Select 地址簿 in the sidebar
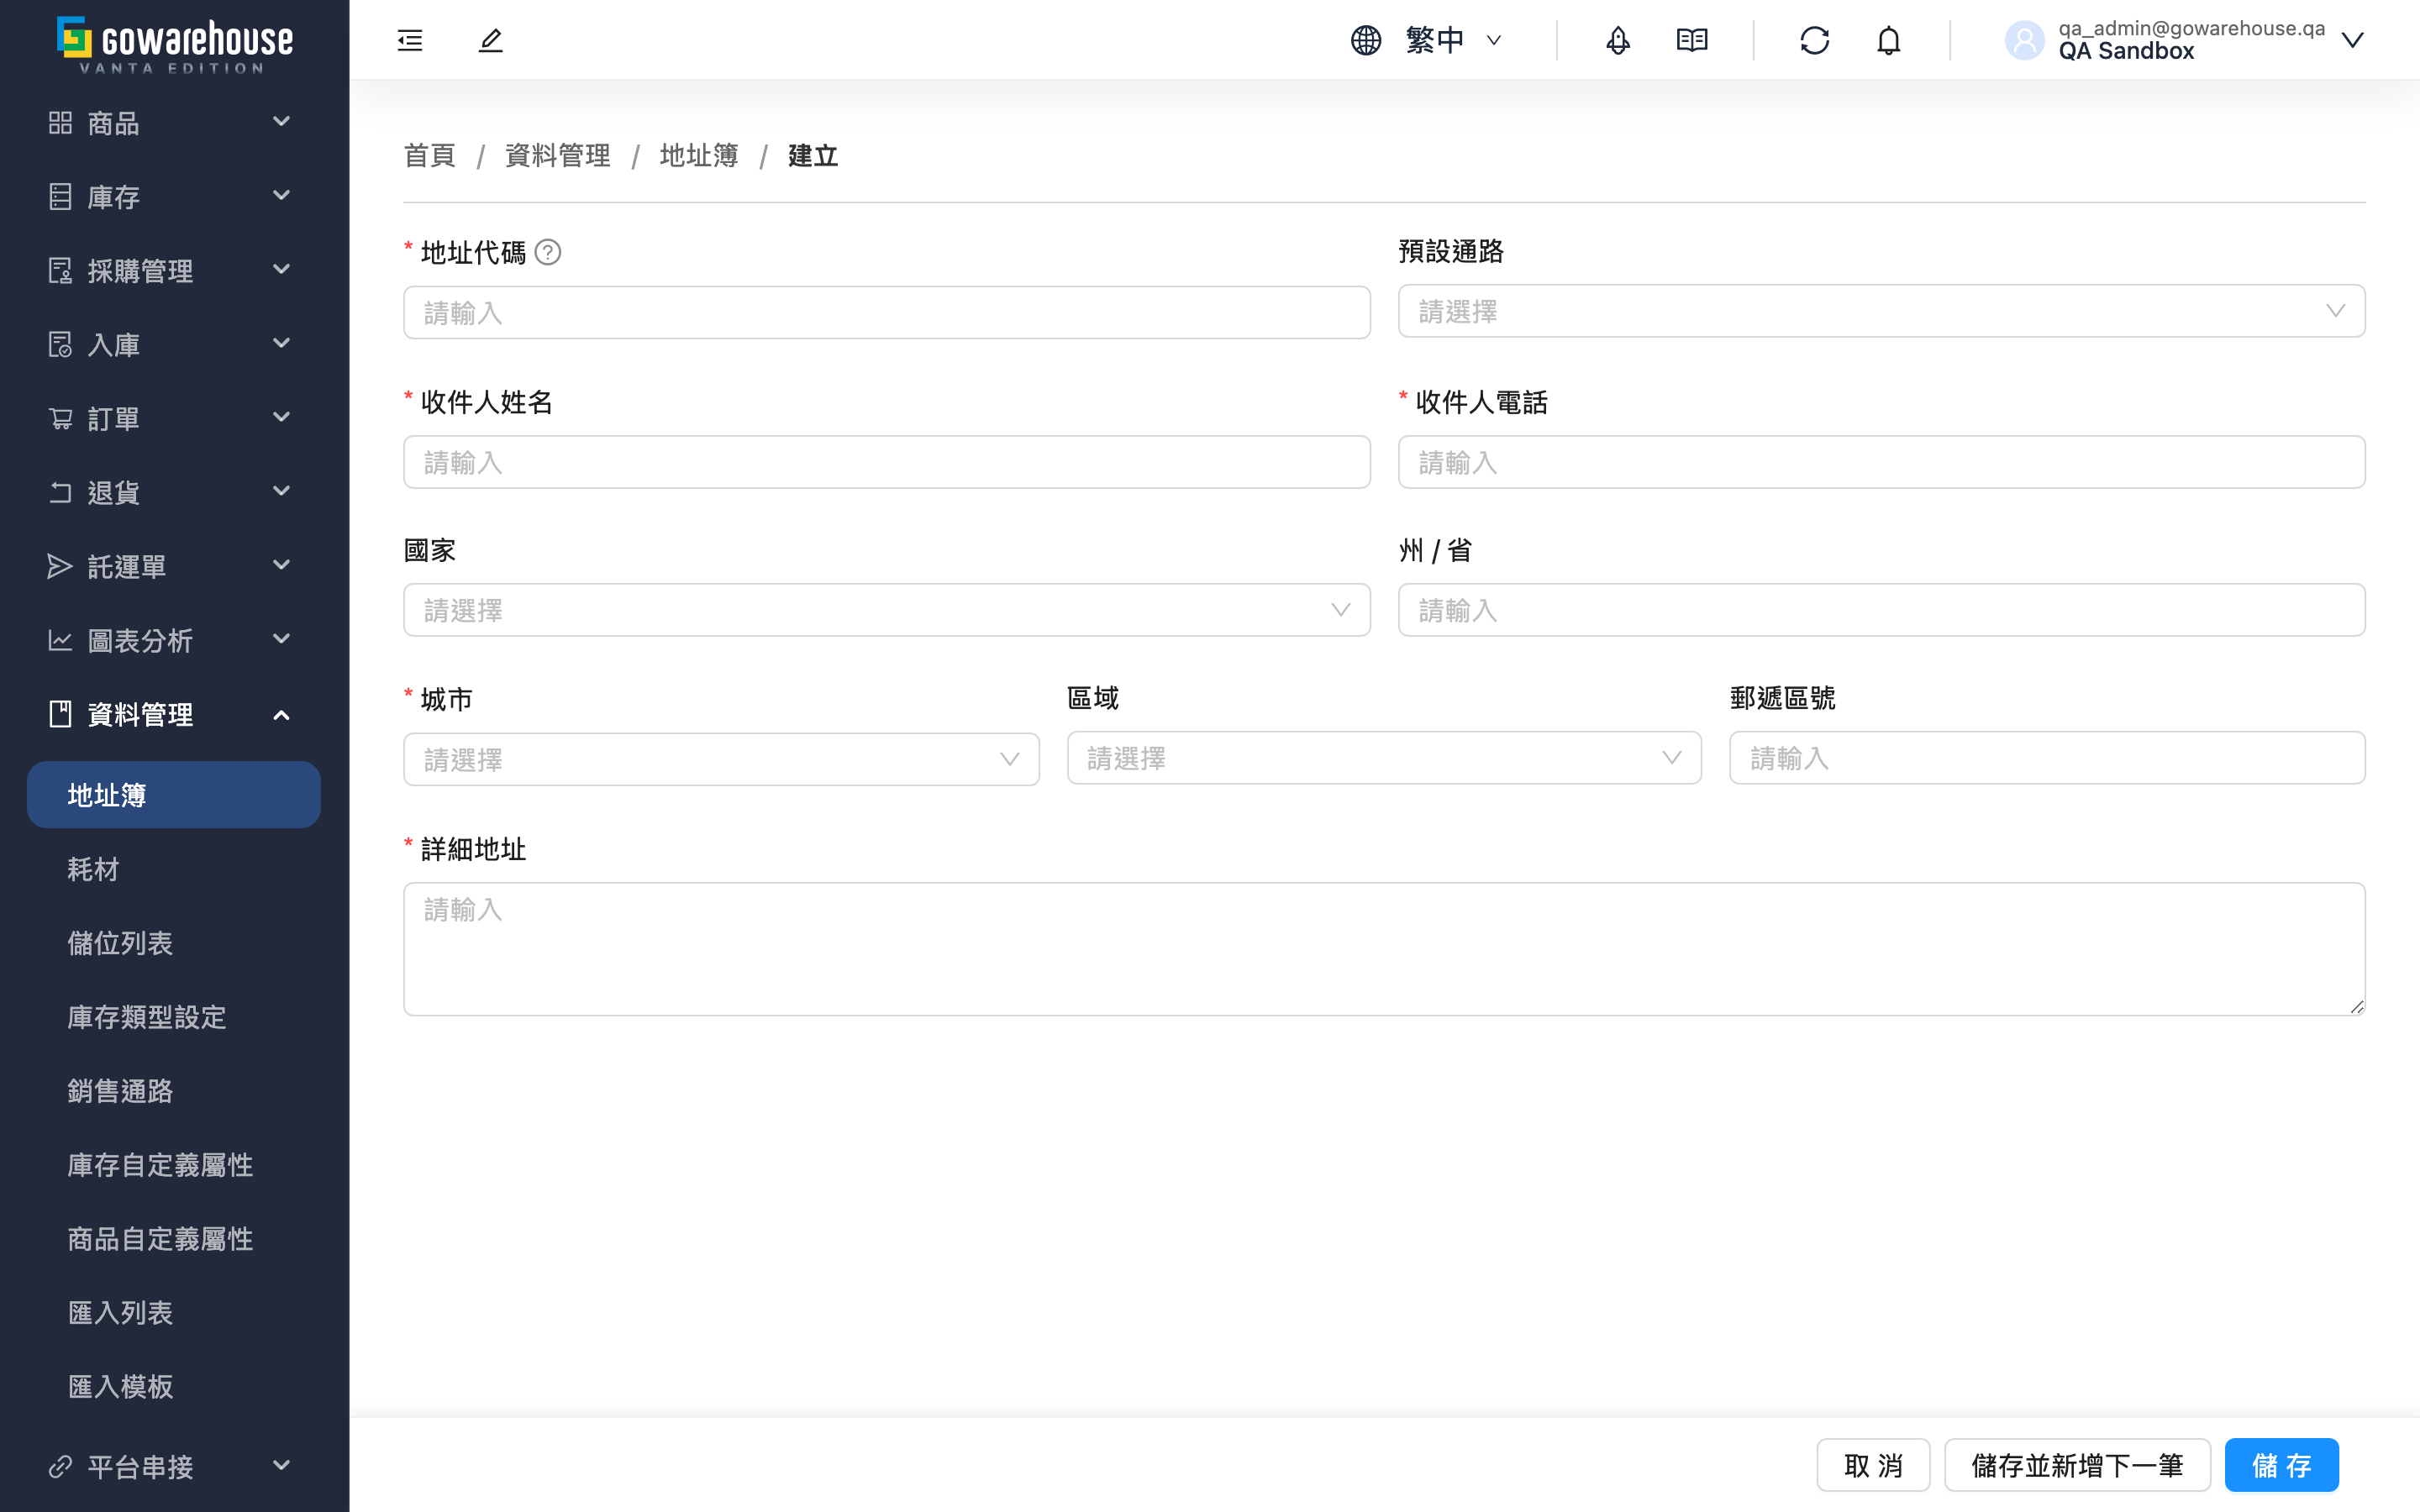The width and height of the screenshot is (2420, 1512). pos(174,795)
